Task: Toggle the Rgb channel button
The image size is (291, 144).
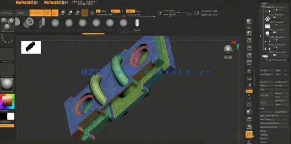Action: click(x=115, y=11)
